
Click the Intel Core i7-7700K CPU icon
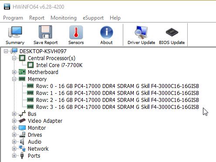pyautogui.click(x=30, y=65)
